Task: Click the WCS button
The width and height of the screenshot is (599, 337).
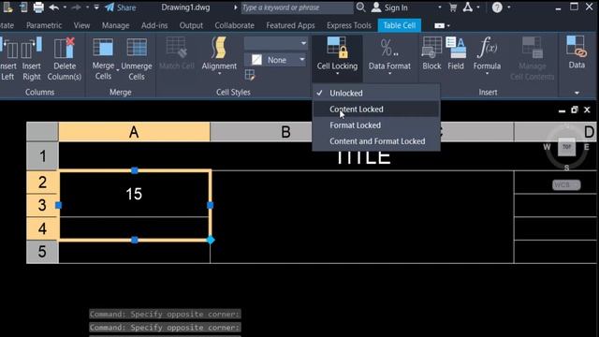Action: point(566,185)
